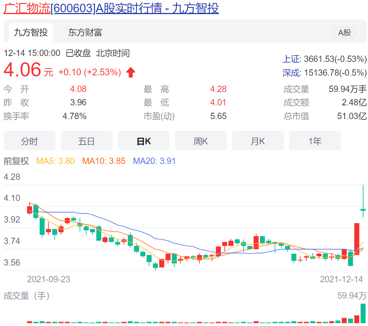Select the 月K chart period

pos(258,141)
